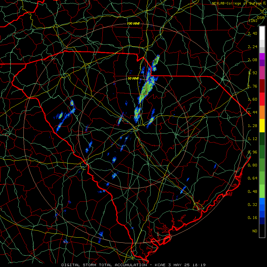Viewport: 267px width, 267px height.
Task: Click the 1.12 legend value
Action: point(252,139)
